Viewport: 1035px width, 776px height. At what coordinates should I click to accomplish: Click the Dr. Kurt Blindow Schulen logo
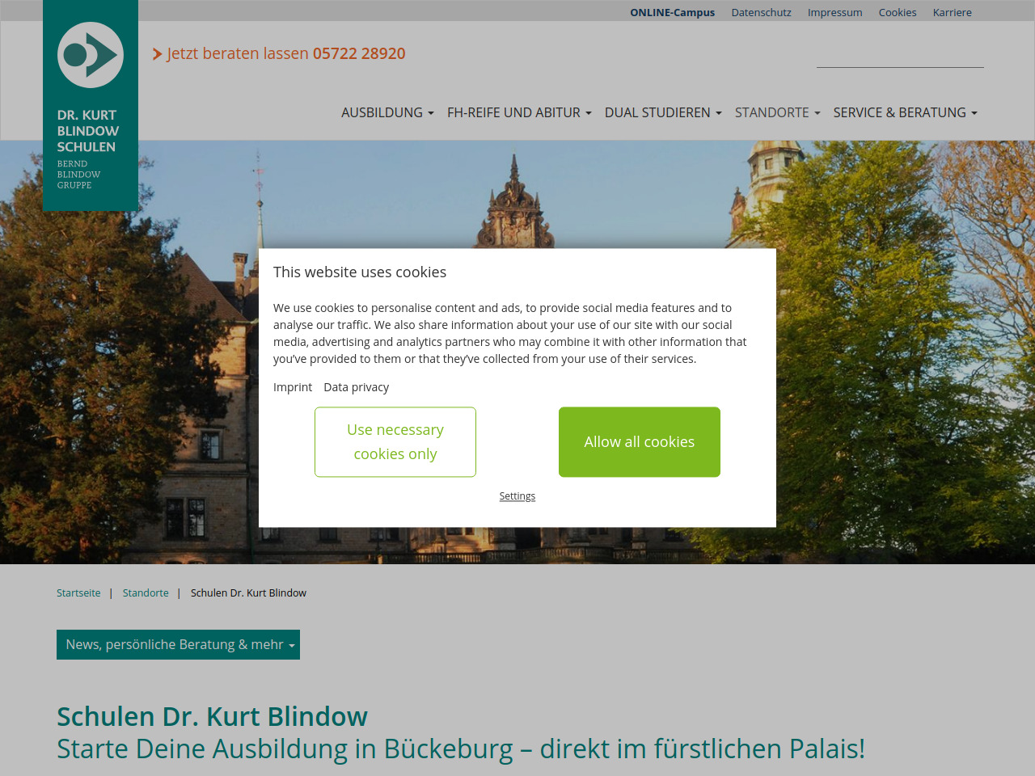90,105
